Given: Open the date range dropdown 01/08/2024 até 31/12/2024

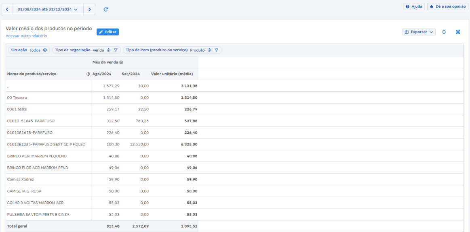Looking at the screenshot, I should tap(48, 9).
